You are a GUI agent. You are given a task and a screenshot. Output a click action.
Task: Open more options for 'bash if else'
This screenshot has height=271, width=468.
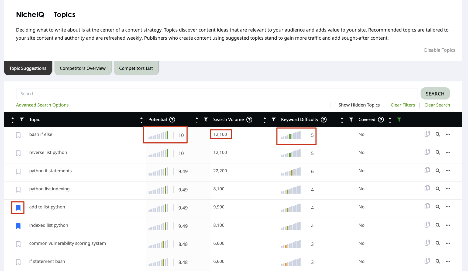pyautogui.click(x=448, y=134)
